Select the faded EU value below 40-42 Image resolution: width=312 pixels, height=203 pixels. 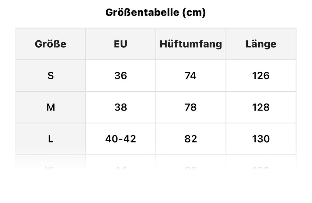click(x=121, y=168)
